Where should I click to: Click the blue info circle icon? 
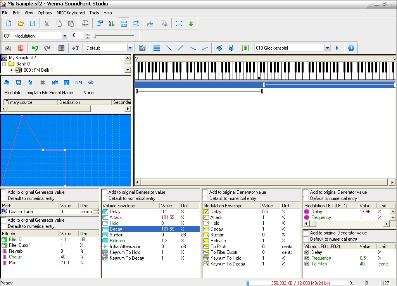pyautogui.click(x=351, y=48)
